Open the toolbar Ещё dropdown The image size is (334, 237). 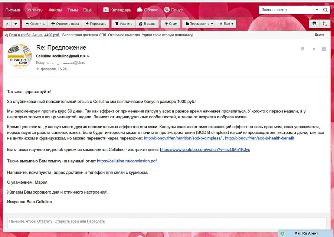point(226,24)
